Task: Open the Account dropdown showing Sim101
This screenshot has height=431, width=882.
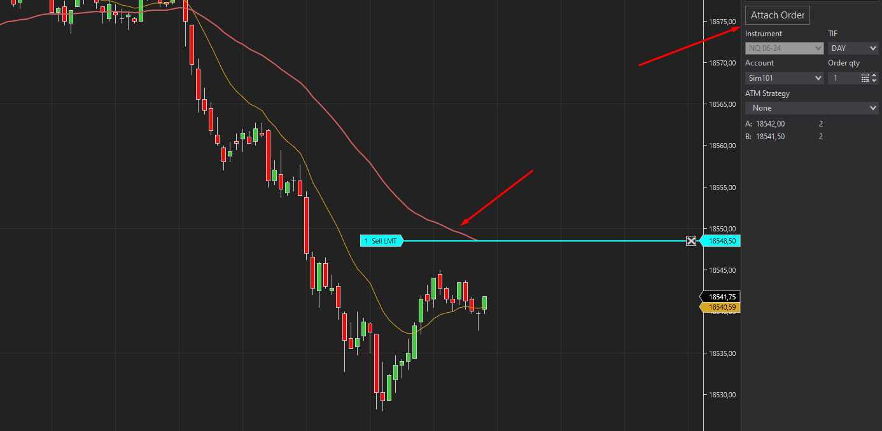Action: 785,78
